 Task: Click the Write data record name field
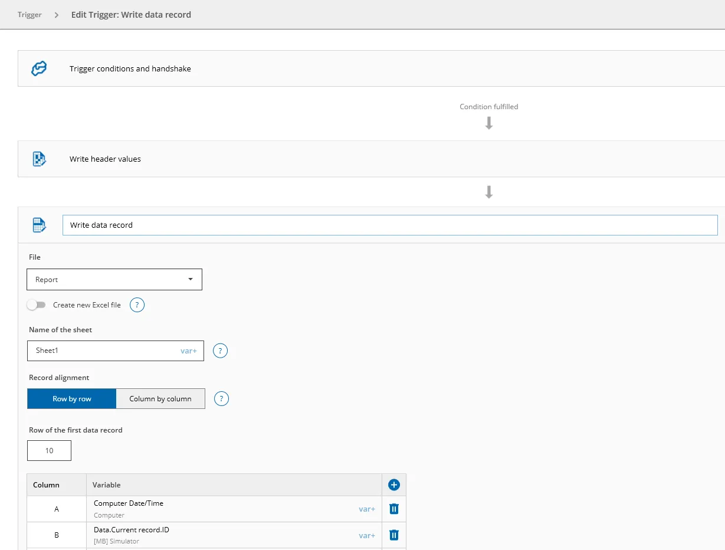(390, 225)
